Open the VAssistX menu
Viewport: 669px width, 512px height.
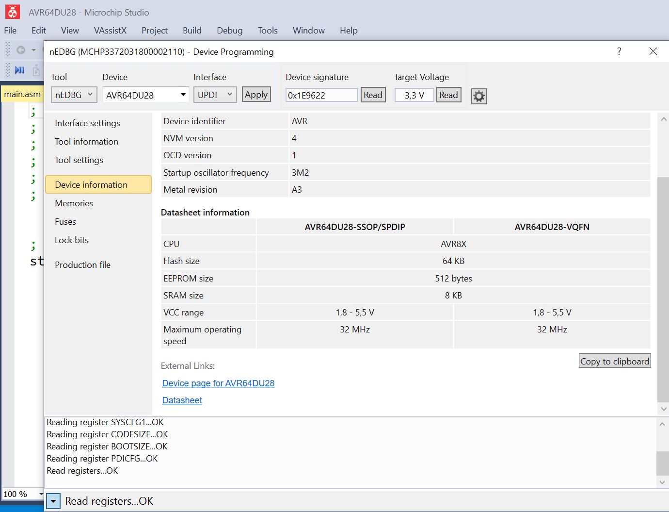tap(110, 30)
